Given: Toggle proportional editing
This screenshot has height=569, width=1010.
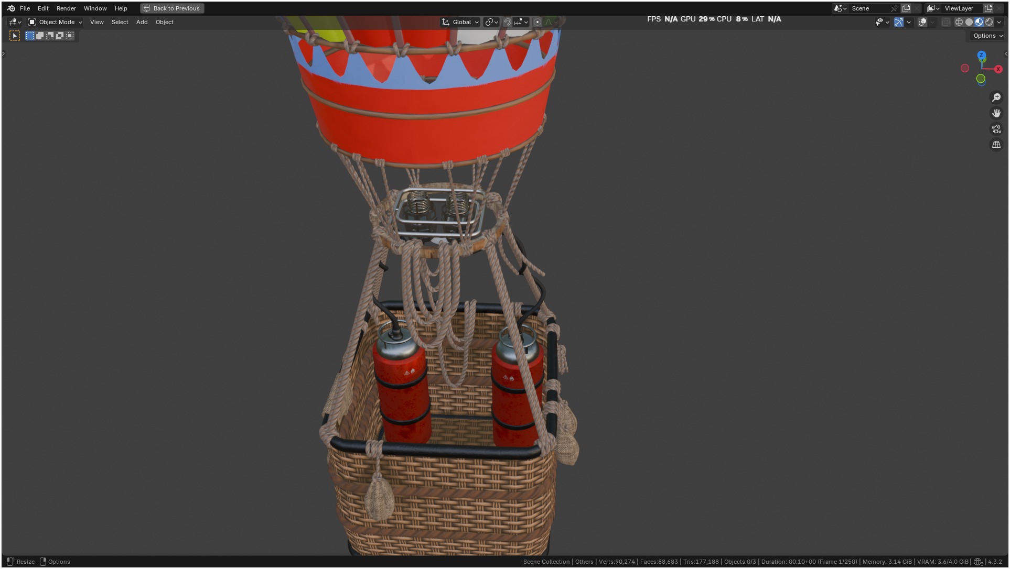Looking at the screenshot, I should (x=538, y=22).
